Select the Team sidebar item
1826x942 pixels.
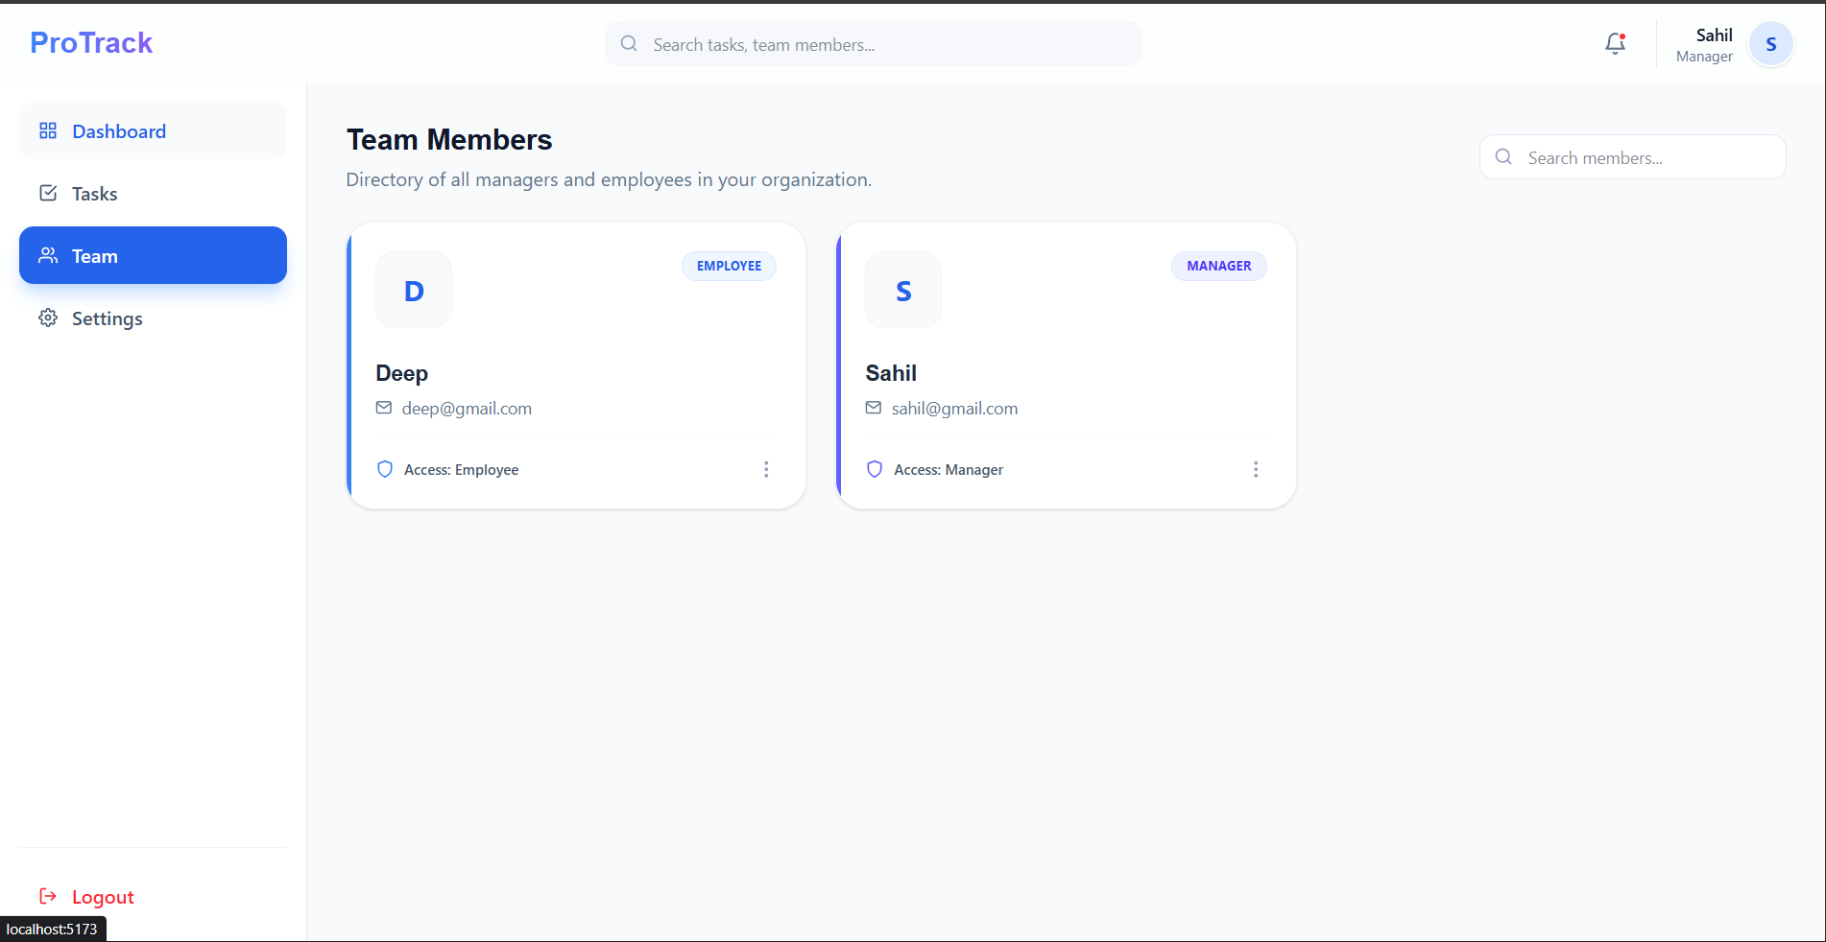click(153, 256)
